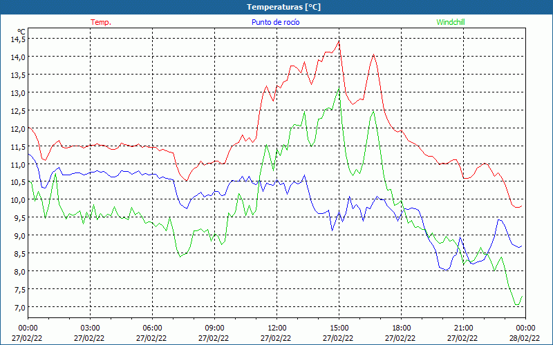The image size is (553, 345).
Task: Click the 21:00 time axis label
Action: click(463, 328)
